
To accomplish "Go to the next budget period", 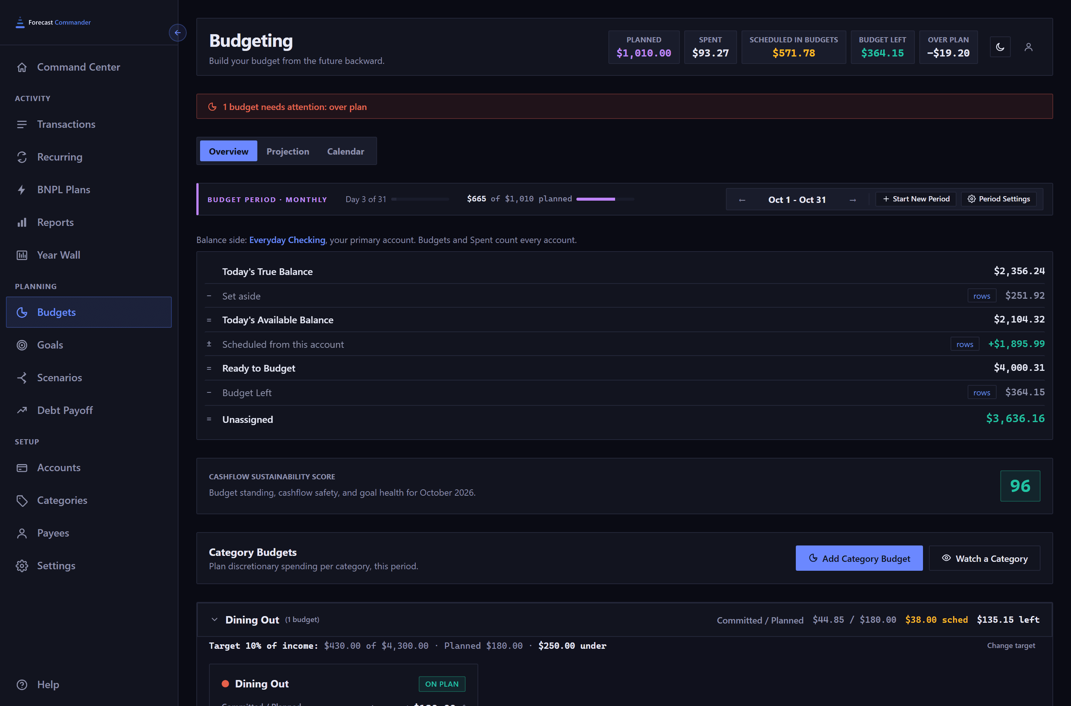I will click(852, 200).
